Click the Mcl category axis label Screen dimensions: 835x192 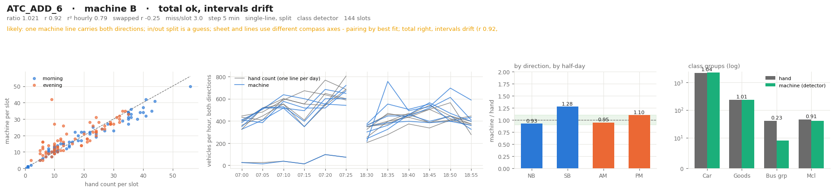811,176
